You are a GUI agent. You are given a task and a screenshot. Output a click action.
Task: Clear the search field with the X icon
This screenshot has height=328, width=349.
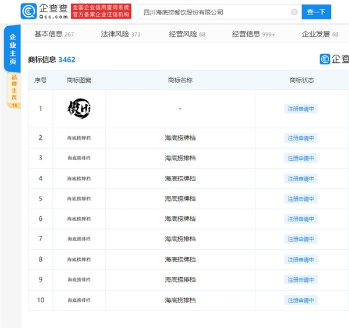click(x=294, y=12)
